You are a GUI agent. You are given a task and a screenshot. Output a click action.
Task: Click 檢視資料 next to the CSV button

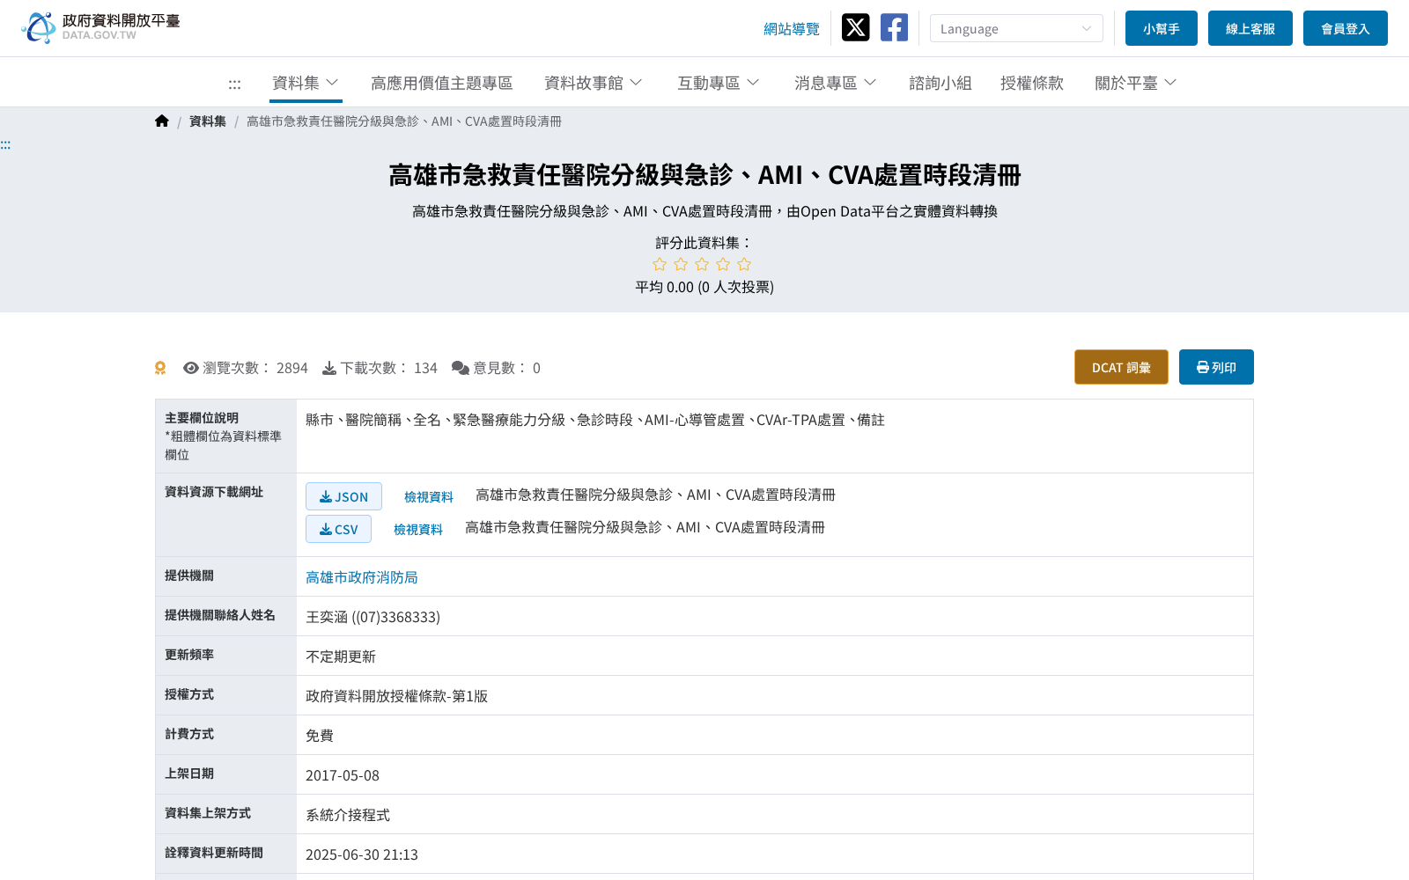click(418, 529)
